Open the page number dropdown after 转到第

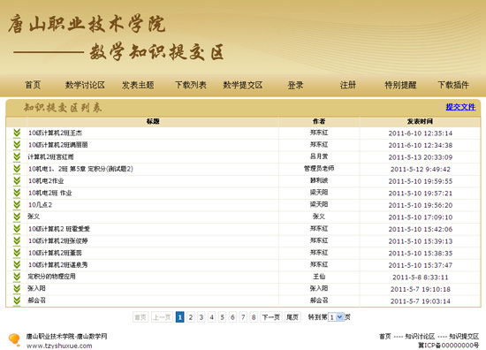pos(336,317)
